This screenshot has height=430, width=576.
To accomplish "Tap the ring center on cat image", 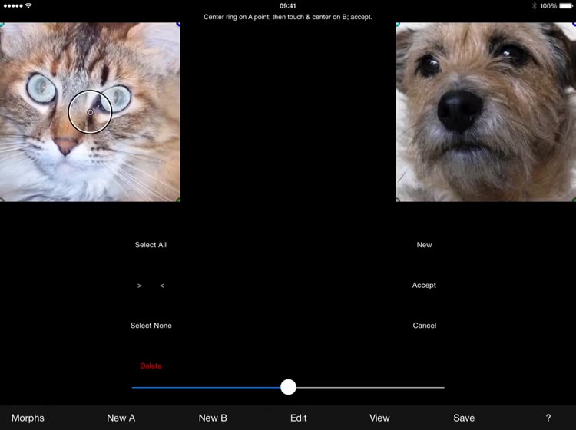I will click(90, 112).
